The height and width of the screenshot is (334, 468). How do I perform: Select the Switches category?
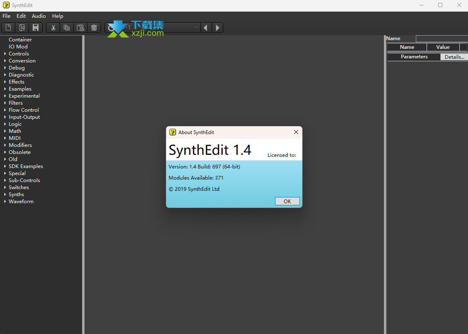(x=19, y=187)
